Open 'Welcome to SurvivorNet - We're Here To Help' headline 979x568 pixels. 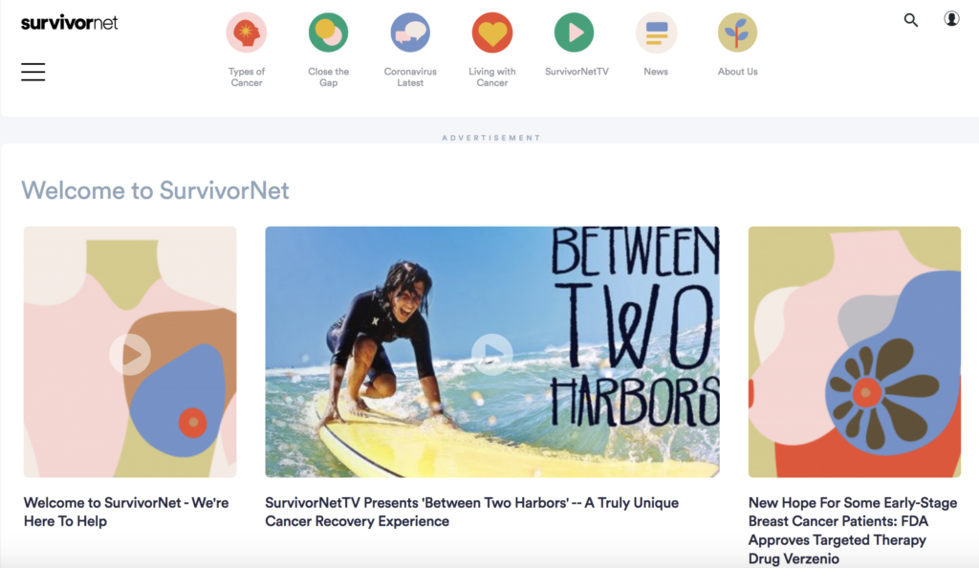pyautogui.click(x=126, y=512)
